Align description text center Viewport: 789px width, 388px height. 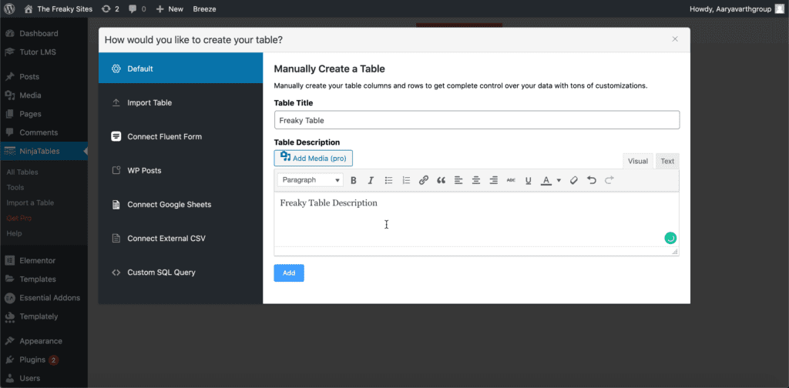[476, 180]
